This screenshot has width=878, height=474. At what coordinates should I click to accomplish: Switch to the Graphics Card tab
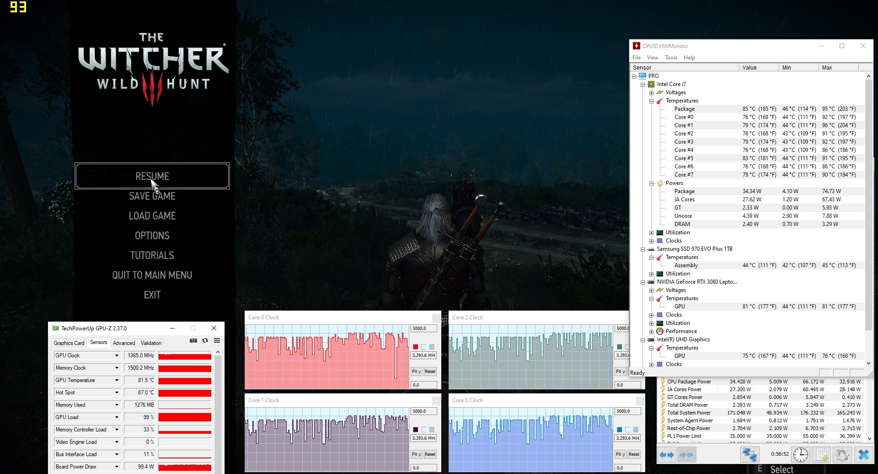click(x=69, y=343)
